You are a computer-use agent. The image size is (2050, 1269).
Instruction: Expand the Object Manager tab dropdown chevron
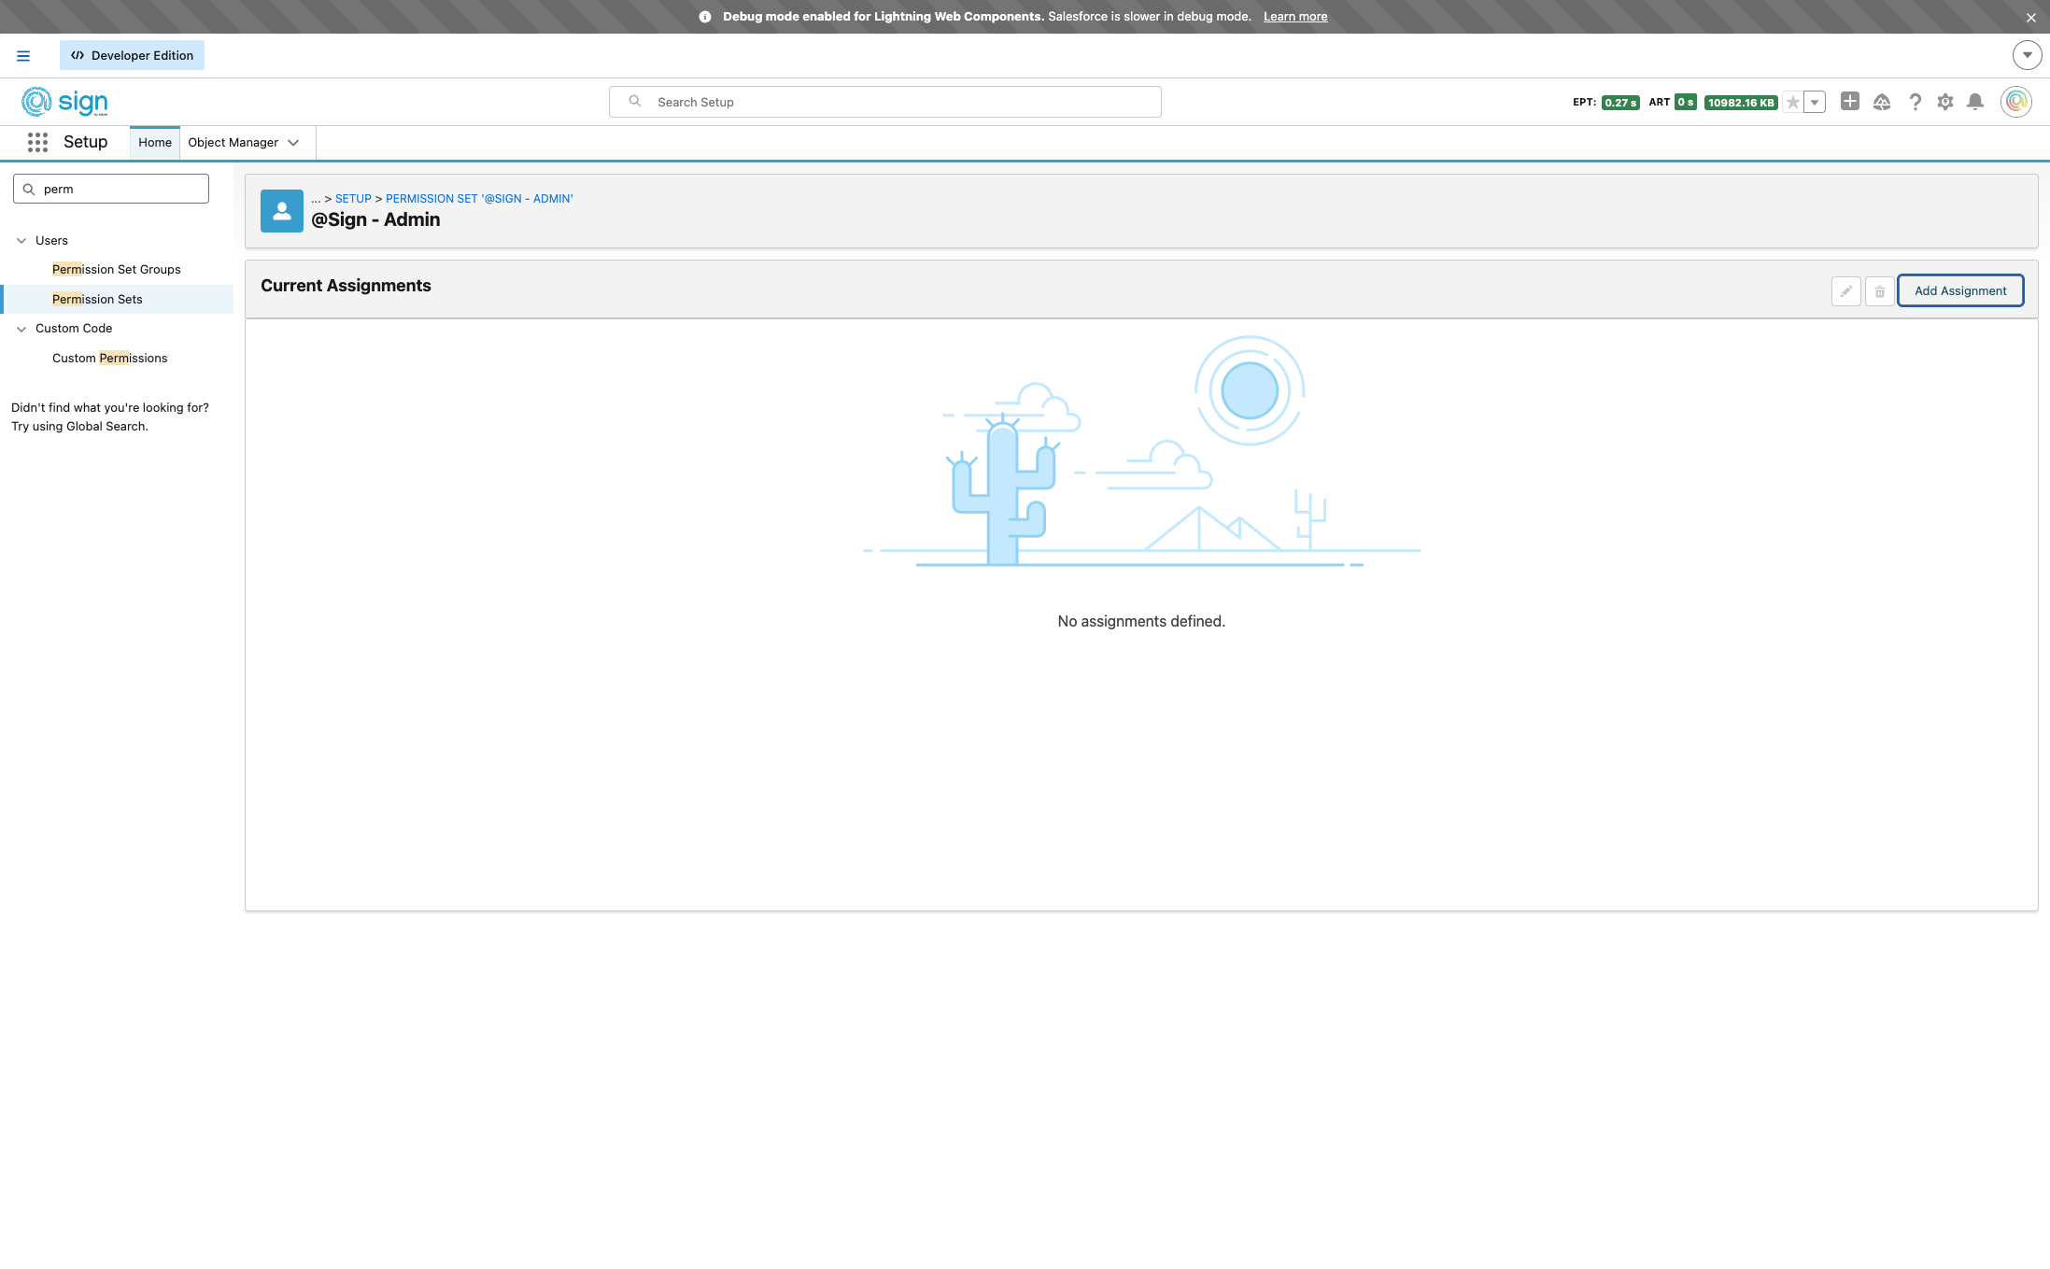point(293,143)
